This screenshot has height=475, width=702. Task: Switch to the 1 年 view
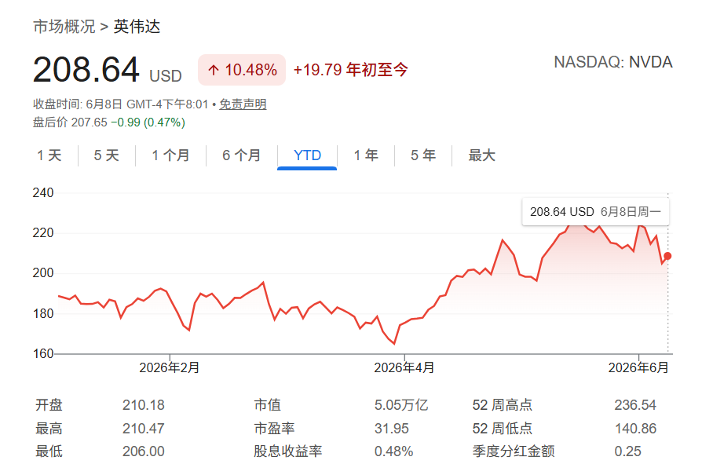point(366,155)
